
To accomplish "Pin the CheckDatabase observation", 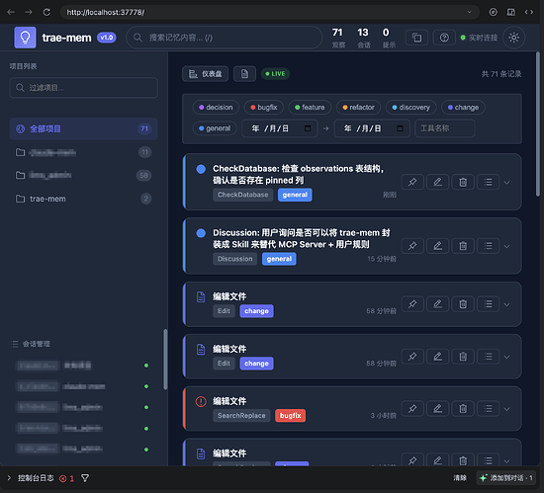I will coord(412,182).
